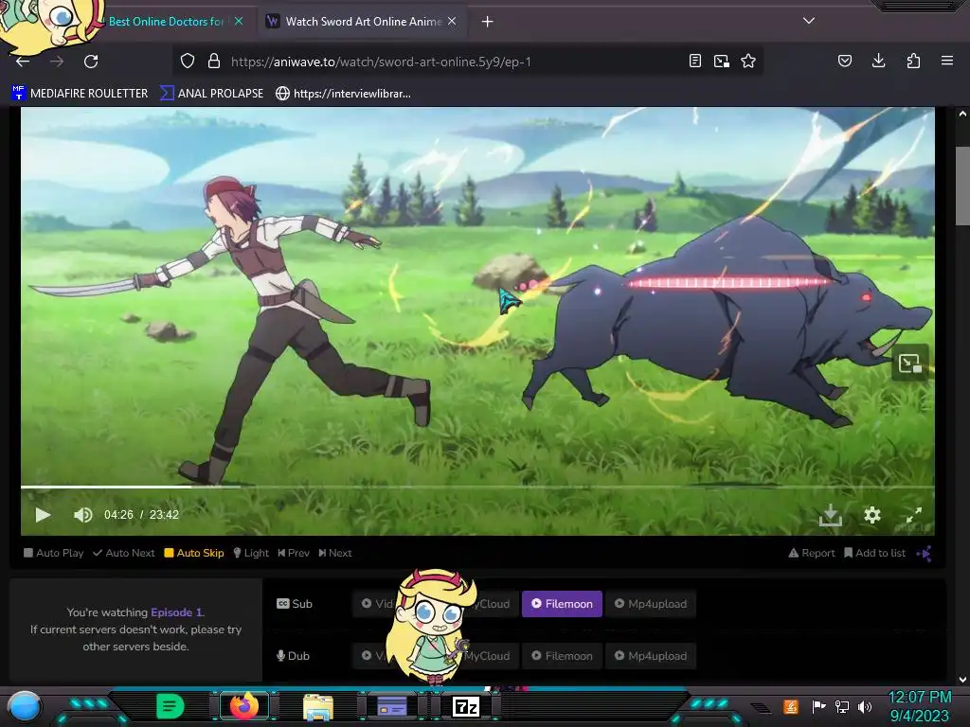970x727 pixels.
Task: Reload the current page
Action: pyautogui.click(x=91, y=62)
